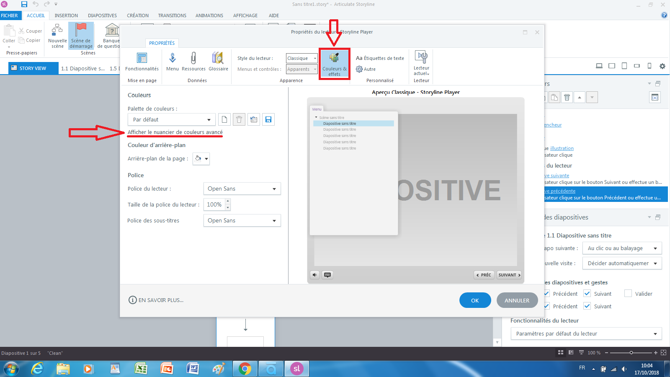Viewport: 670px width, 377px height.
Task: Open the Police du lecteur font dropdown
Action: click(242, 188)
